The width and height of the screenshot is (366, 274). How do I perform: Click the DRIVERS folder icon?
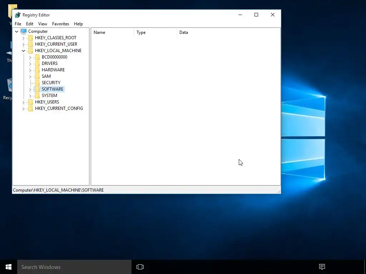pos(37,64)
